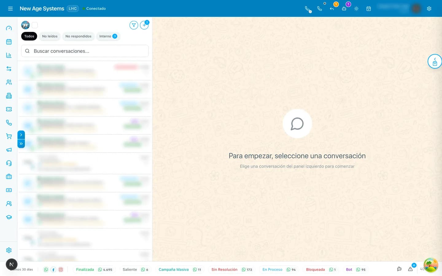Open the shopping cart sidebar icon
This screenshot has width=442, height=276.
coord(9,136)
